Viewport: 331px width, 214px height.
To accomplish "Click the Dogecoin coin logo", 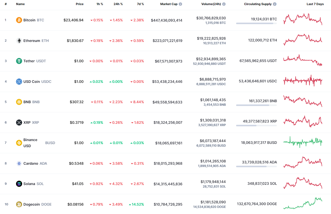I will click(19, 204).
